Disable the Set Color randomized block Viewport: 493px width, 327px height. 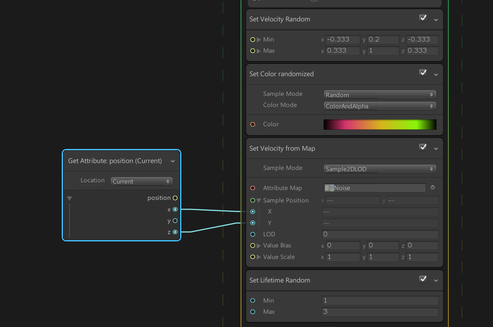(423, 73)
